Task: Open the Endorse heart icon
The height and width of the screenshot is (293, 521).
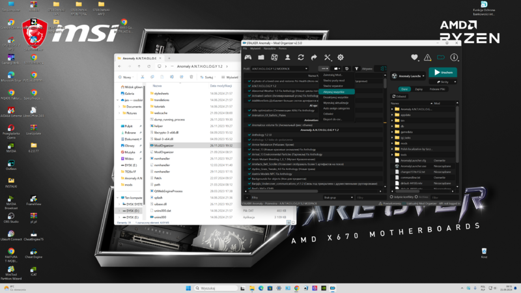Action: 414,57
